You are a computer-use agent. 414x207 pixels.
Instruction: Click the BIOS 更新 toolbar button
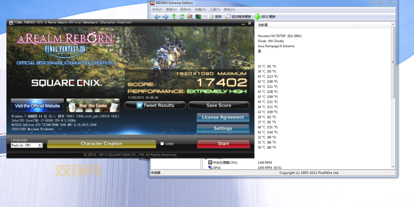click(x=265, y=17)
